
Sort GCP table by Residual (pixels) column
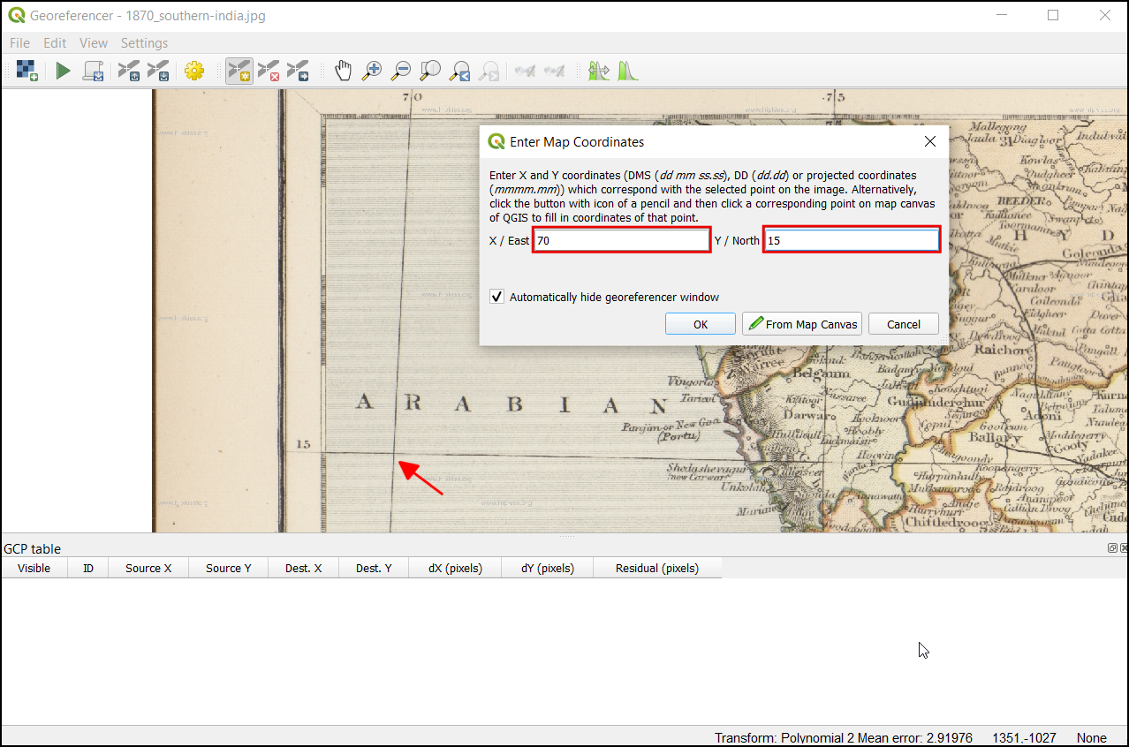coord(656,568)
